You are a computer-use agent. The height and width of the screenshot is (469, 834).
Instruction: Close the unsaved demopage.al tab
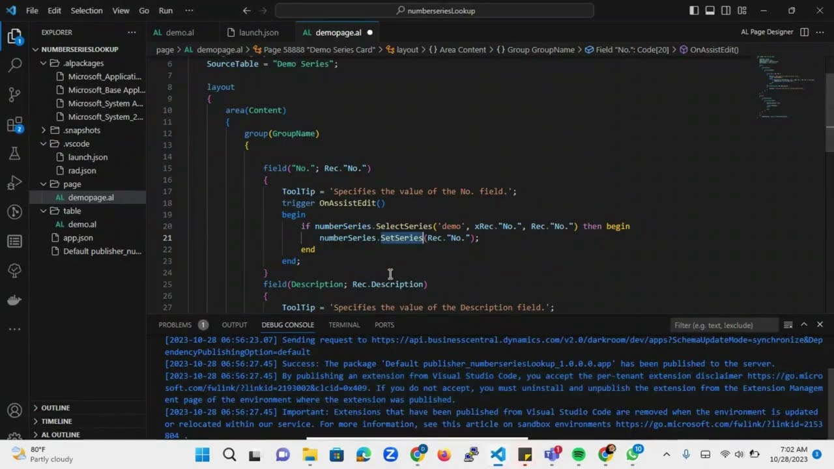tap(369, 33)
